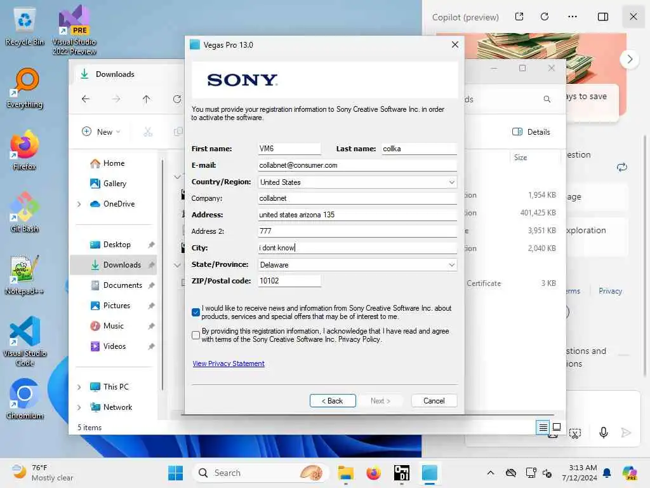Click the ZIP/Postal code field
The width and height of the screenshot is (650, 488).
coord(289,281)
